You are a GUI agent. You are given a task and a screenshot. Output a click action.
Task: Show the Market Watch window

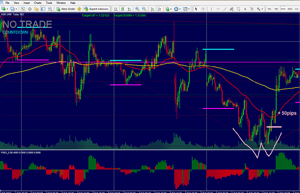coord(23,9)
